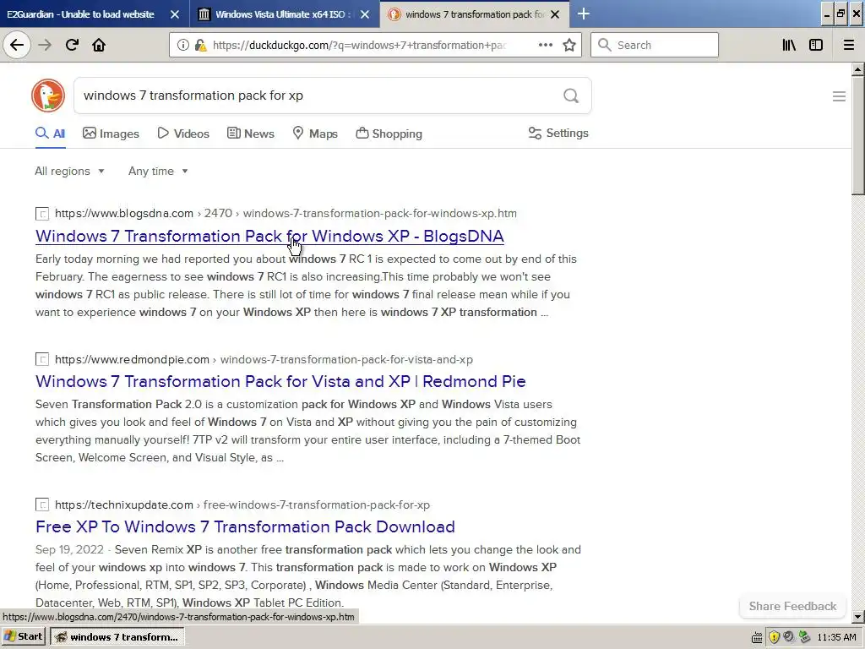Click the page scrollbar up arrow
The image size is (865, 649).
tap(857, 69)
